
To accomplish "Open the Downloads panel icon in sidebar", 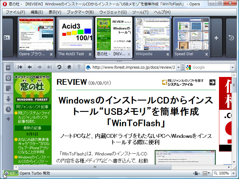I will [x=8, y=99].
